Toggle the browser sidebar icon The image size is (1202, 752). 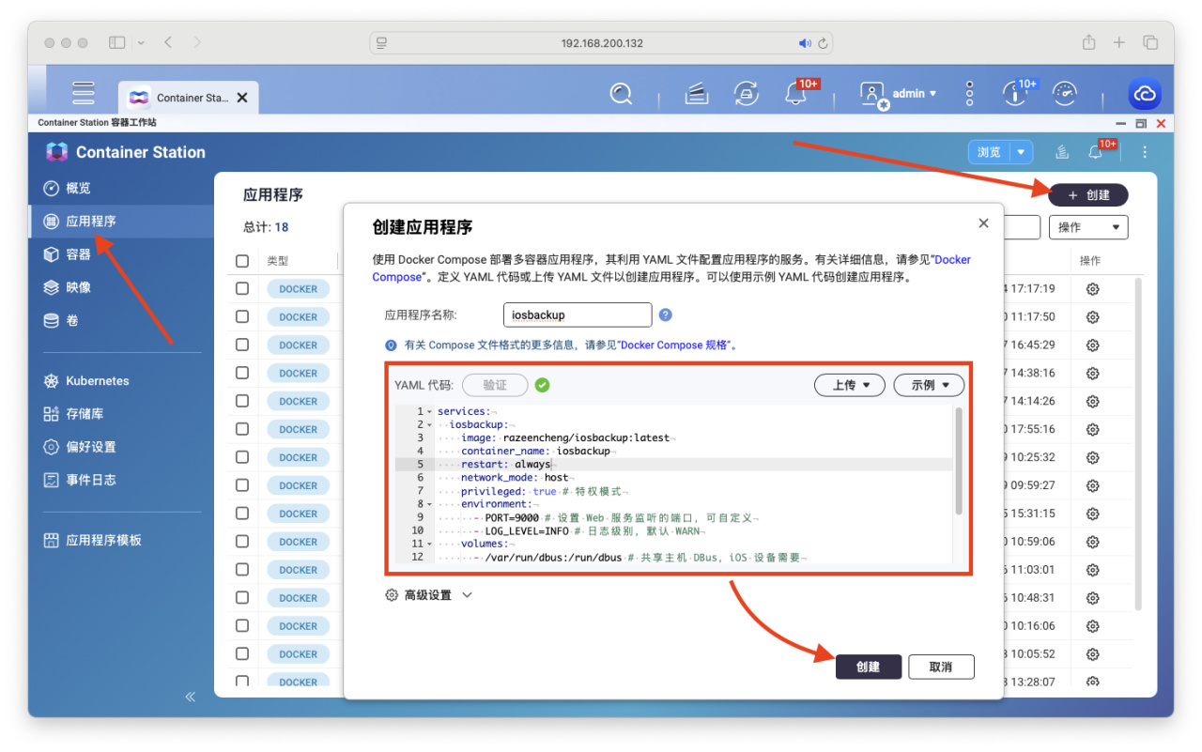coord(117,43)
